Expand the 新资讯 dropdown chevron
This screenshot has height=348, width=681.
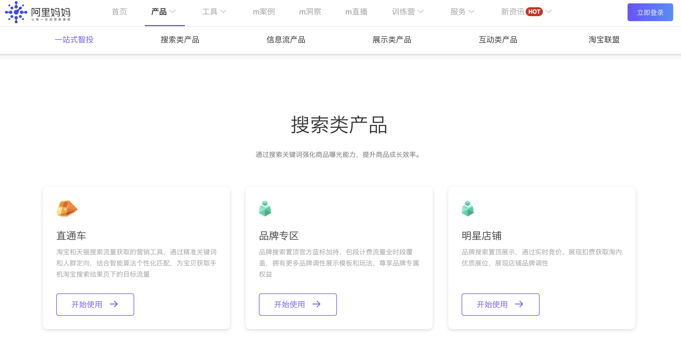tap(548, 11)
